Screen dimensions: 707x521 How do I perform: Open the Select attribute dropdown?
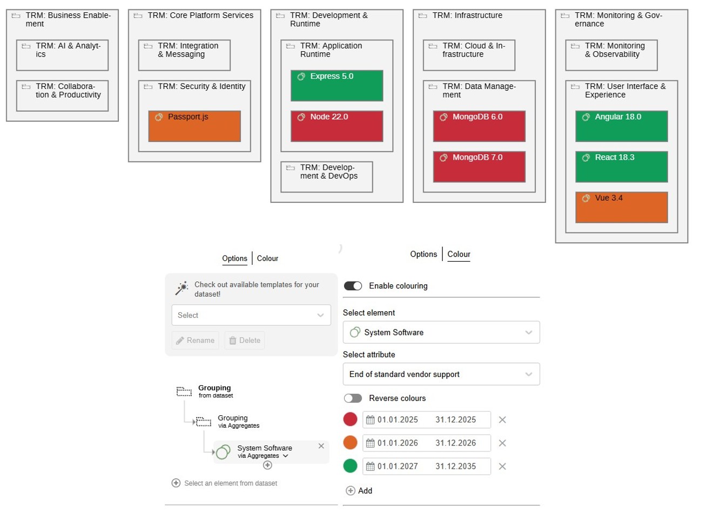441,374
